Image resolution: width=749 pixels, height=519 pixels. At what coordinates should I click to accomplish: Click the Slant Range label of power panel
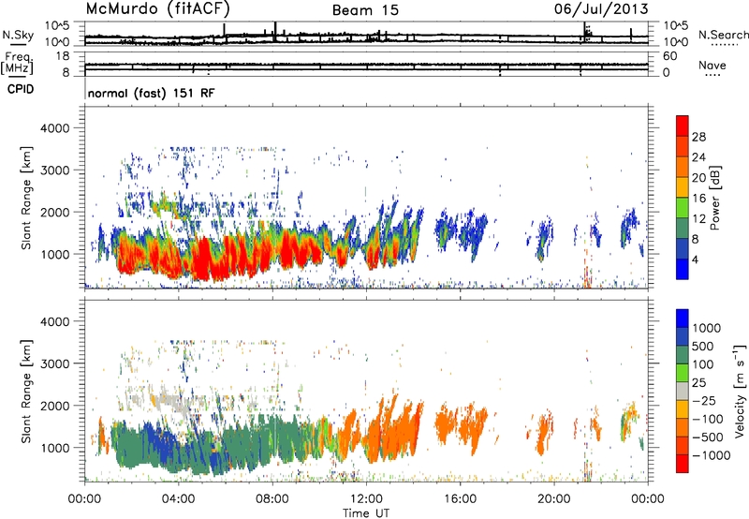tap(26, 198)
